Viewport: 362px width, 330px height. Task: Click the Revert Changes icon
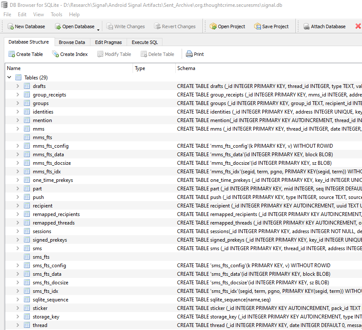pyautogui.click(x=157, y=26)
